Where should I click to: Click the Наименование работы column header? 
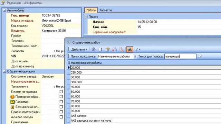click(x=146, y=63)
